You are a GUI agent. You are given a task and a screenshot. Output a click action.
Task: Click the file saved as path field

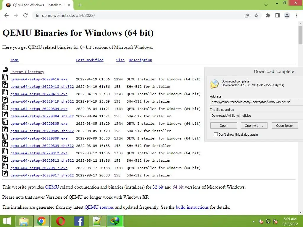(x=257, y=116)
